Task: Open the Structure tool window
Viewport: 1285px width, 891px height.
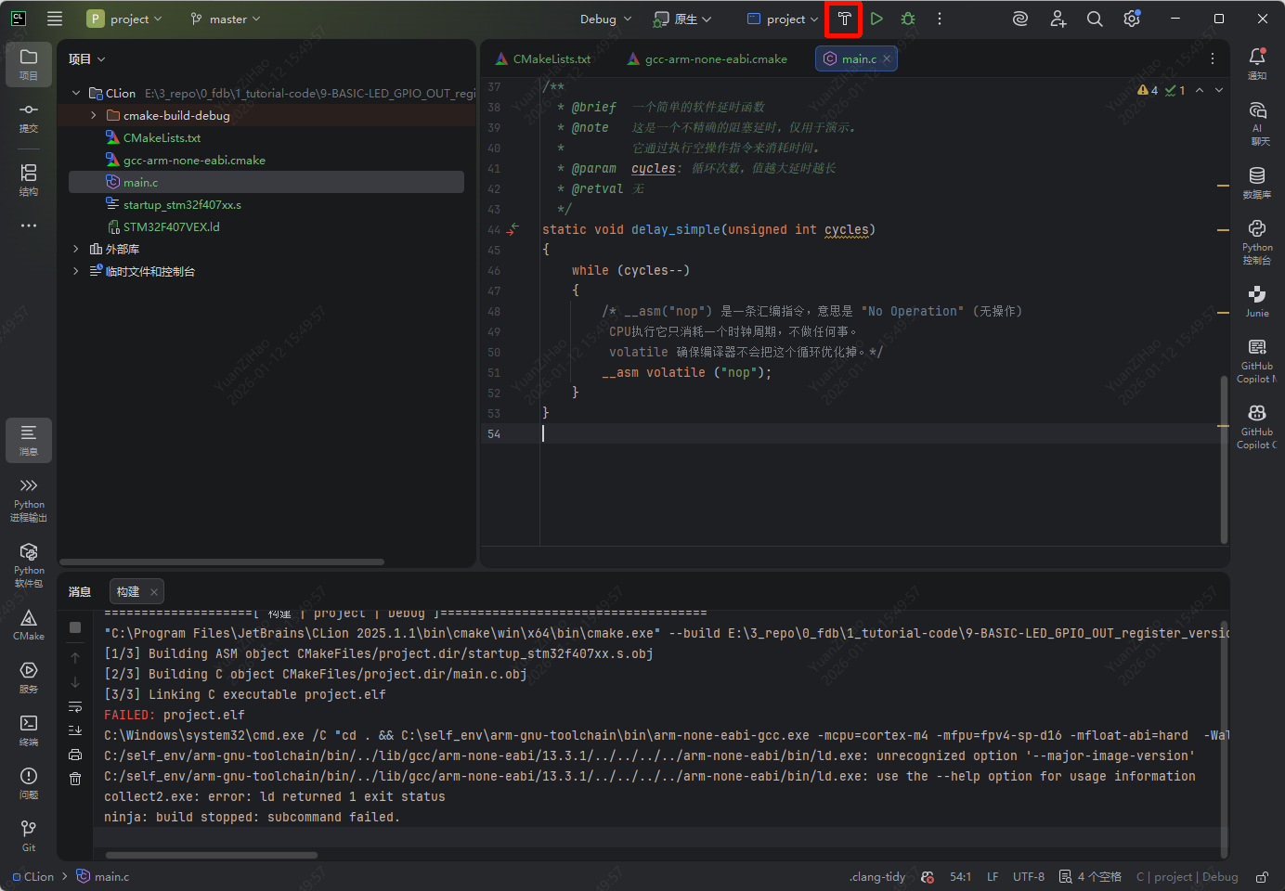Action: coord(29,178)
